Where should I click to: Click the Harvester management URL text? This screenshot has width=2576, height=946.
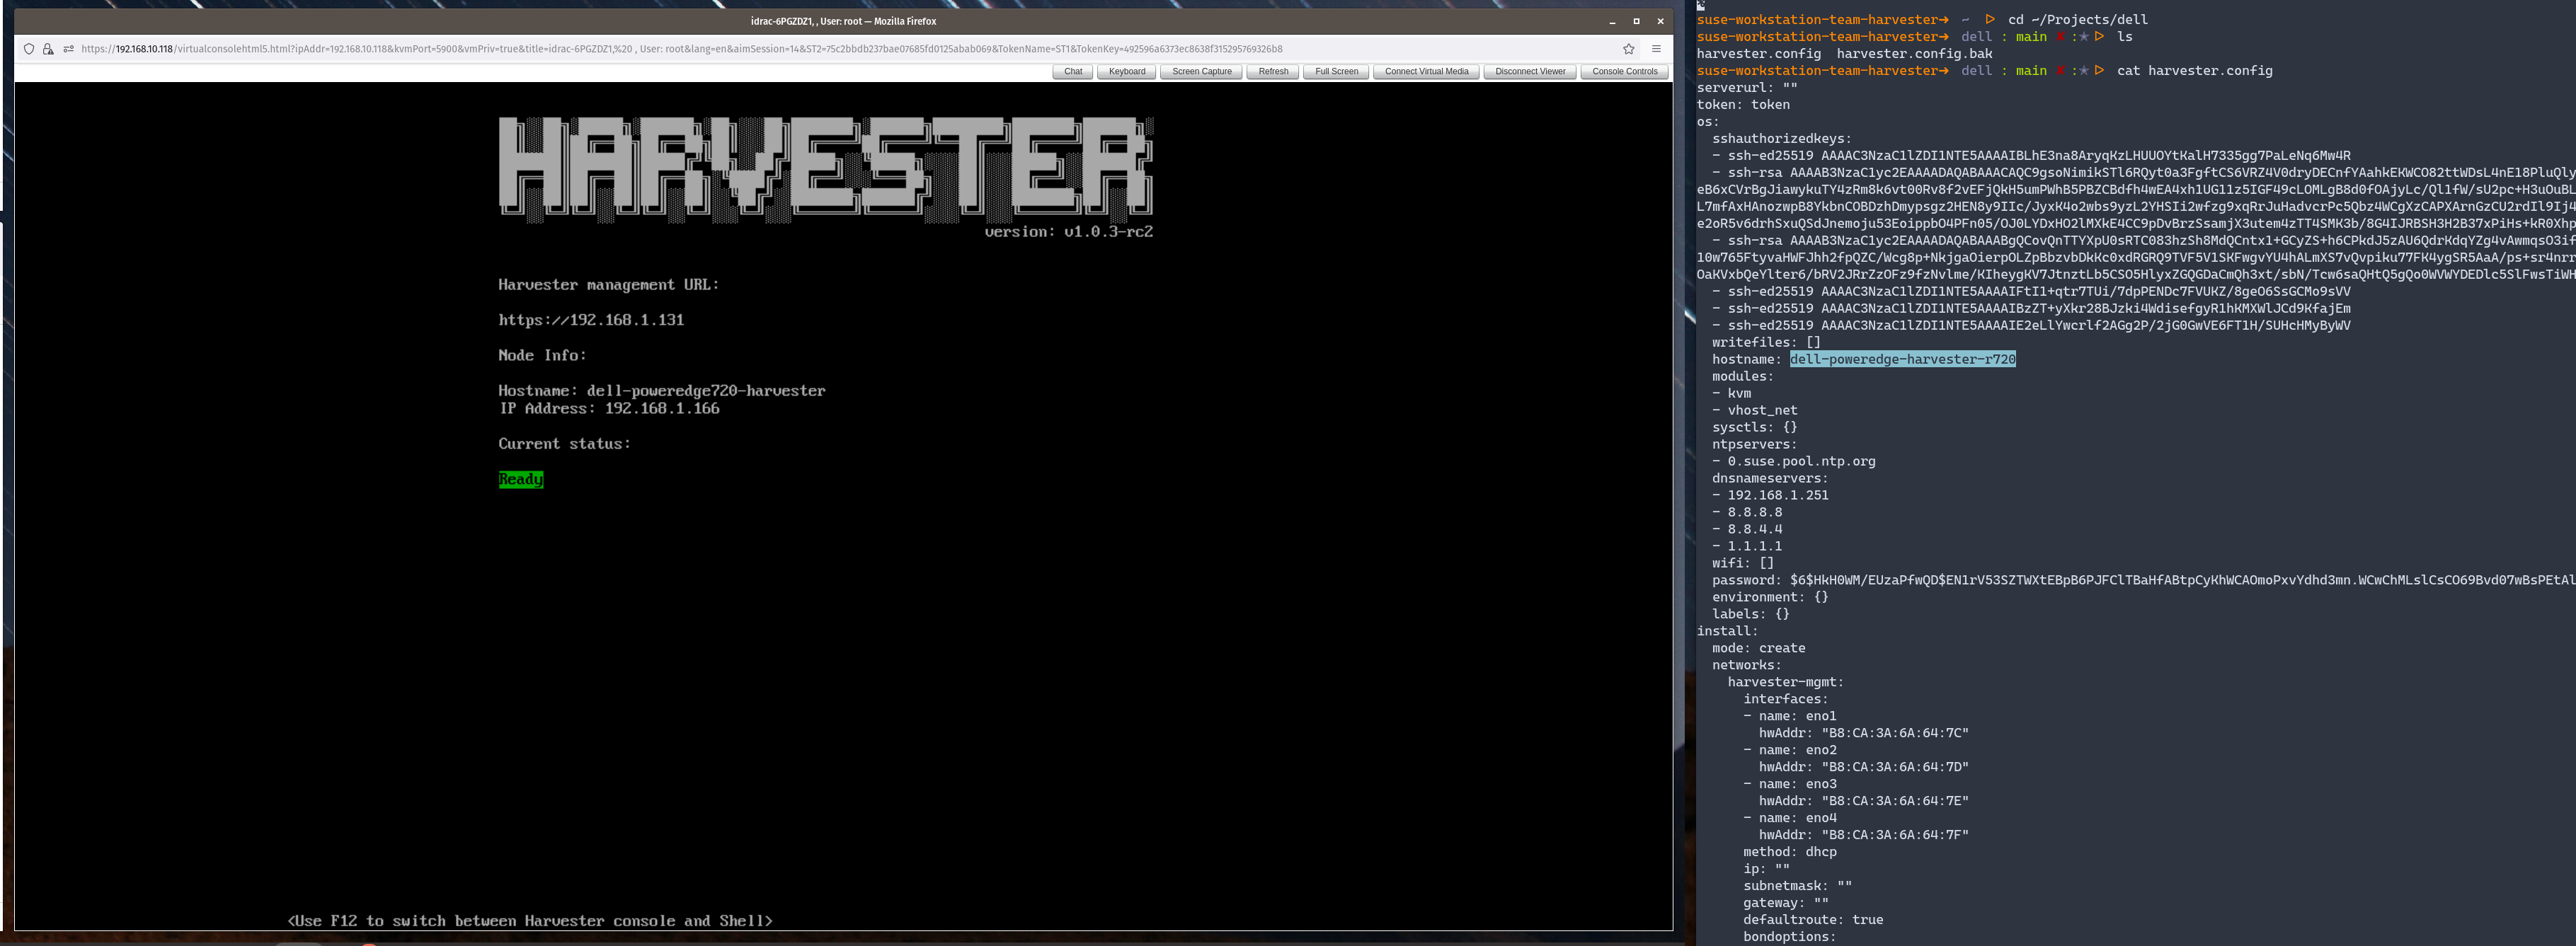591,320
